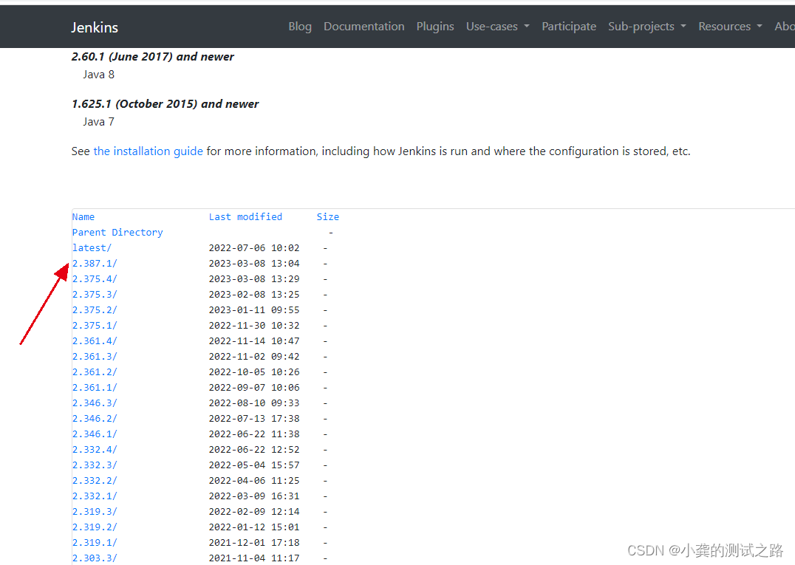Open the 2.346.1/ directory
This screenshot has height=565, width=795.
[95, 434]
